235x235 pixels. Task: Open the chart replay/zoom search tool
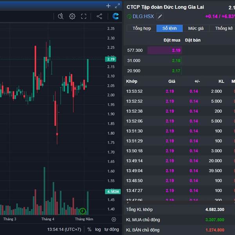(61, 16)
